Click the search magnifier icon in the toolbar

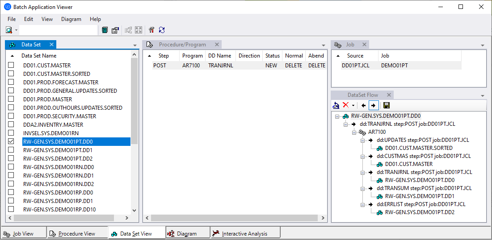click(9, 30)
